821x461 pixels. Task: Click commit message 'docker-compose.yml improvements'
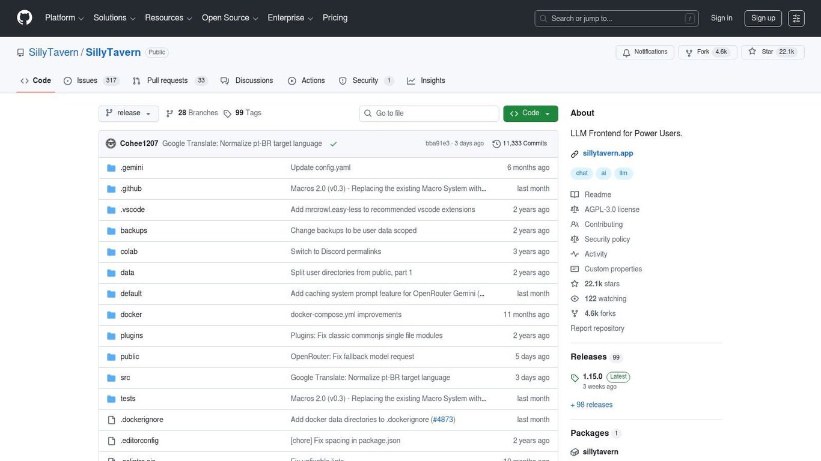(x=346, y=315)
